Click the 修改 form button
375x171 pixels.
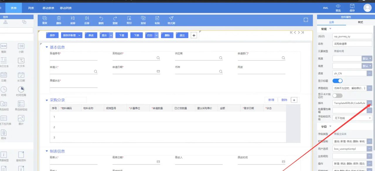pos(91,35)
